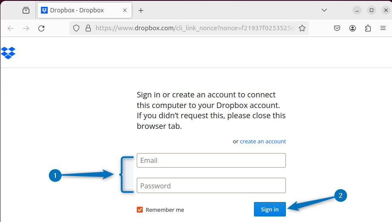Click the forward navigation arrow
This screenshot has width=392, height=222.
coord(26,28)
